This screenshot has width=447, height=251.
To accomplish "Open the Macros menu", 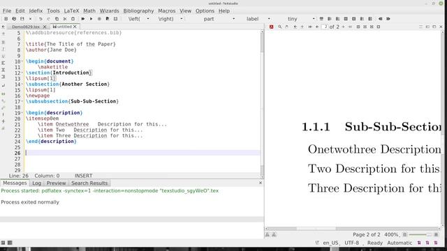I will pos(167,11).
